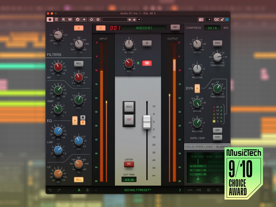Toggle the phase invert Ø button
The image size is (276, 207).
(x=147, y=43)
